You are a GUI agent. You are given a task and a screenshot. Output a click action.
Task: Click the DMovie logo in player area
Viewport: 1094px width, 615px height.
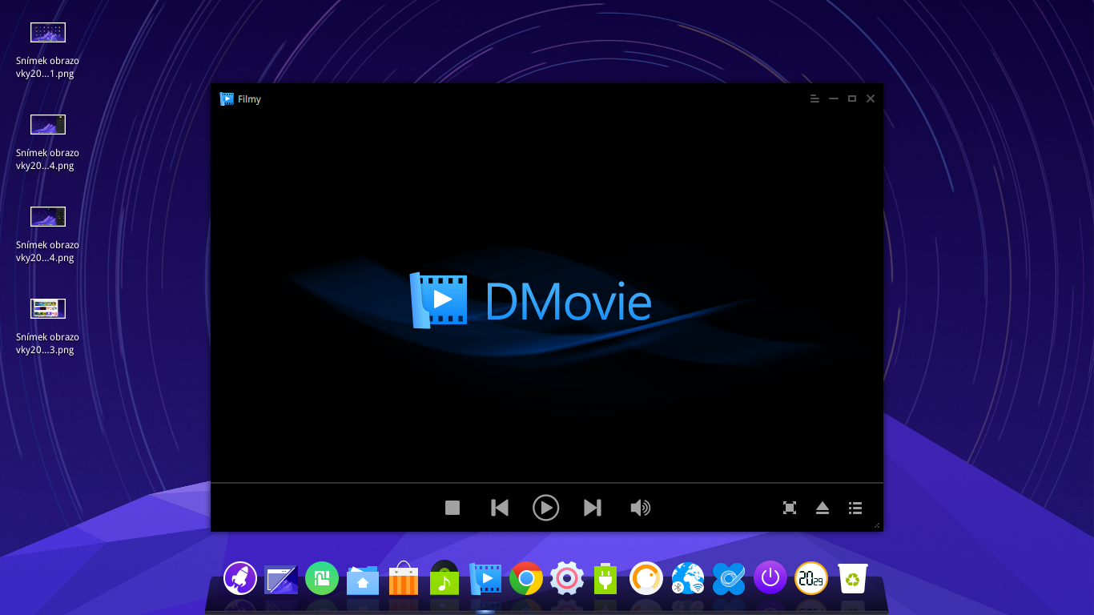click(x=531, y=300)
